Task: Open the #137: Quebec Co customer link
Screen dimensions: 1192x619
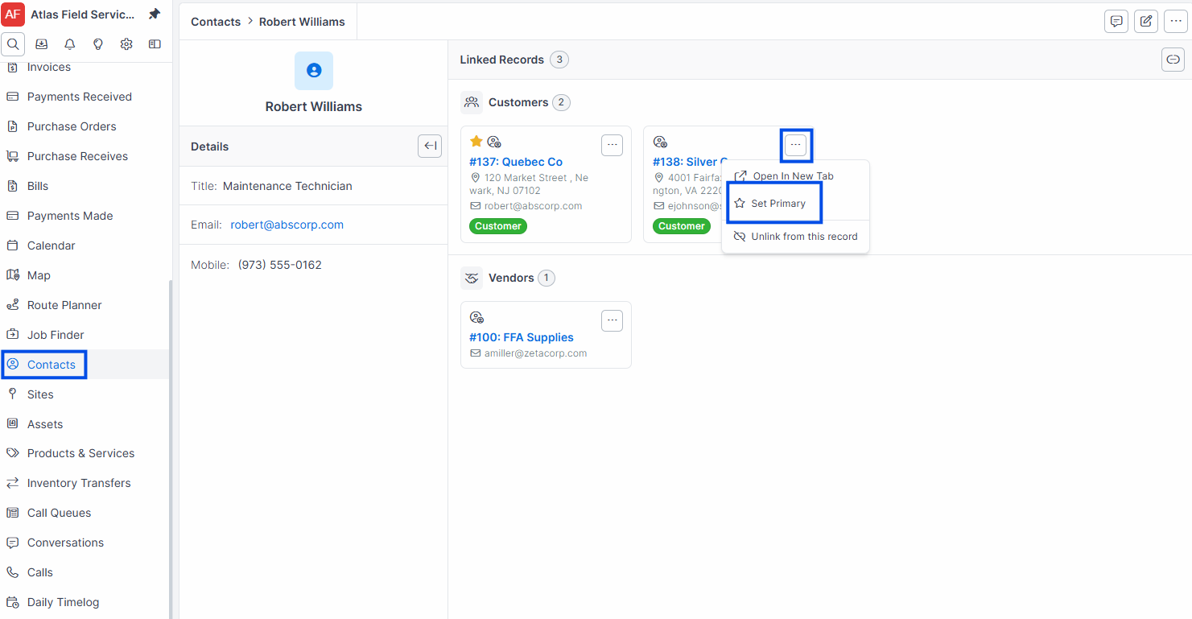Action: 516,162
